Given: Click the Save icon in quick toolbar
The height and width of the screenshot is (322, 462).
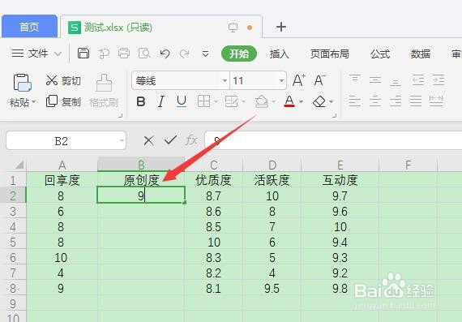Looking at the screenshot, I should pos(83,54).
